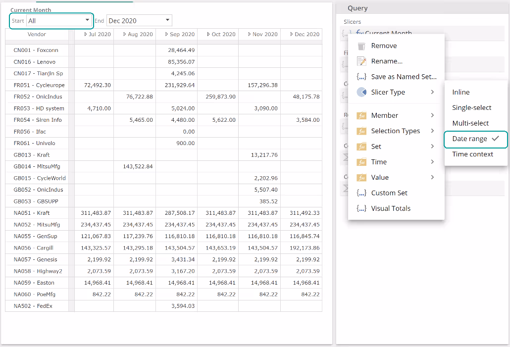The image size is (510, 347).
Task: Choose the Multi-select slicer type
Action: [x=470, y=123]
